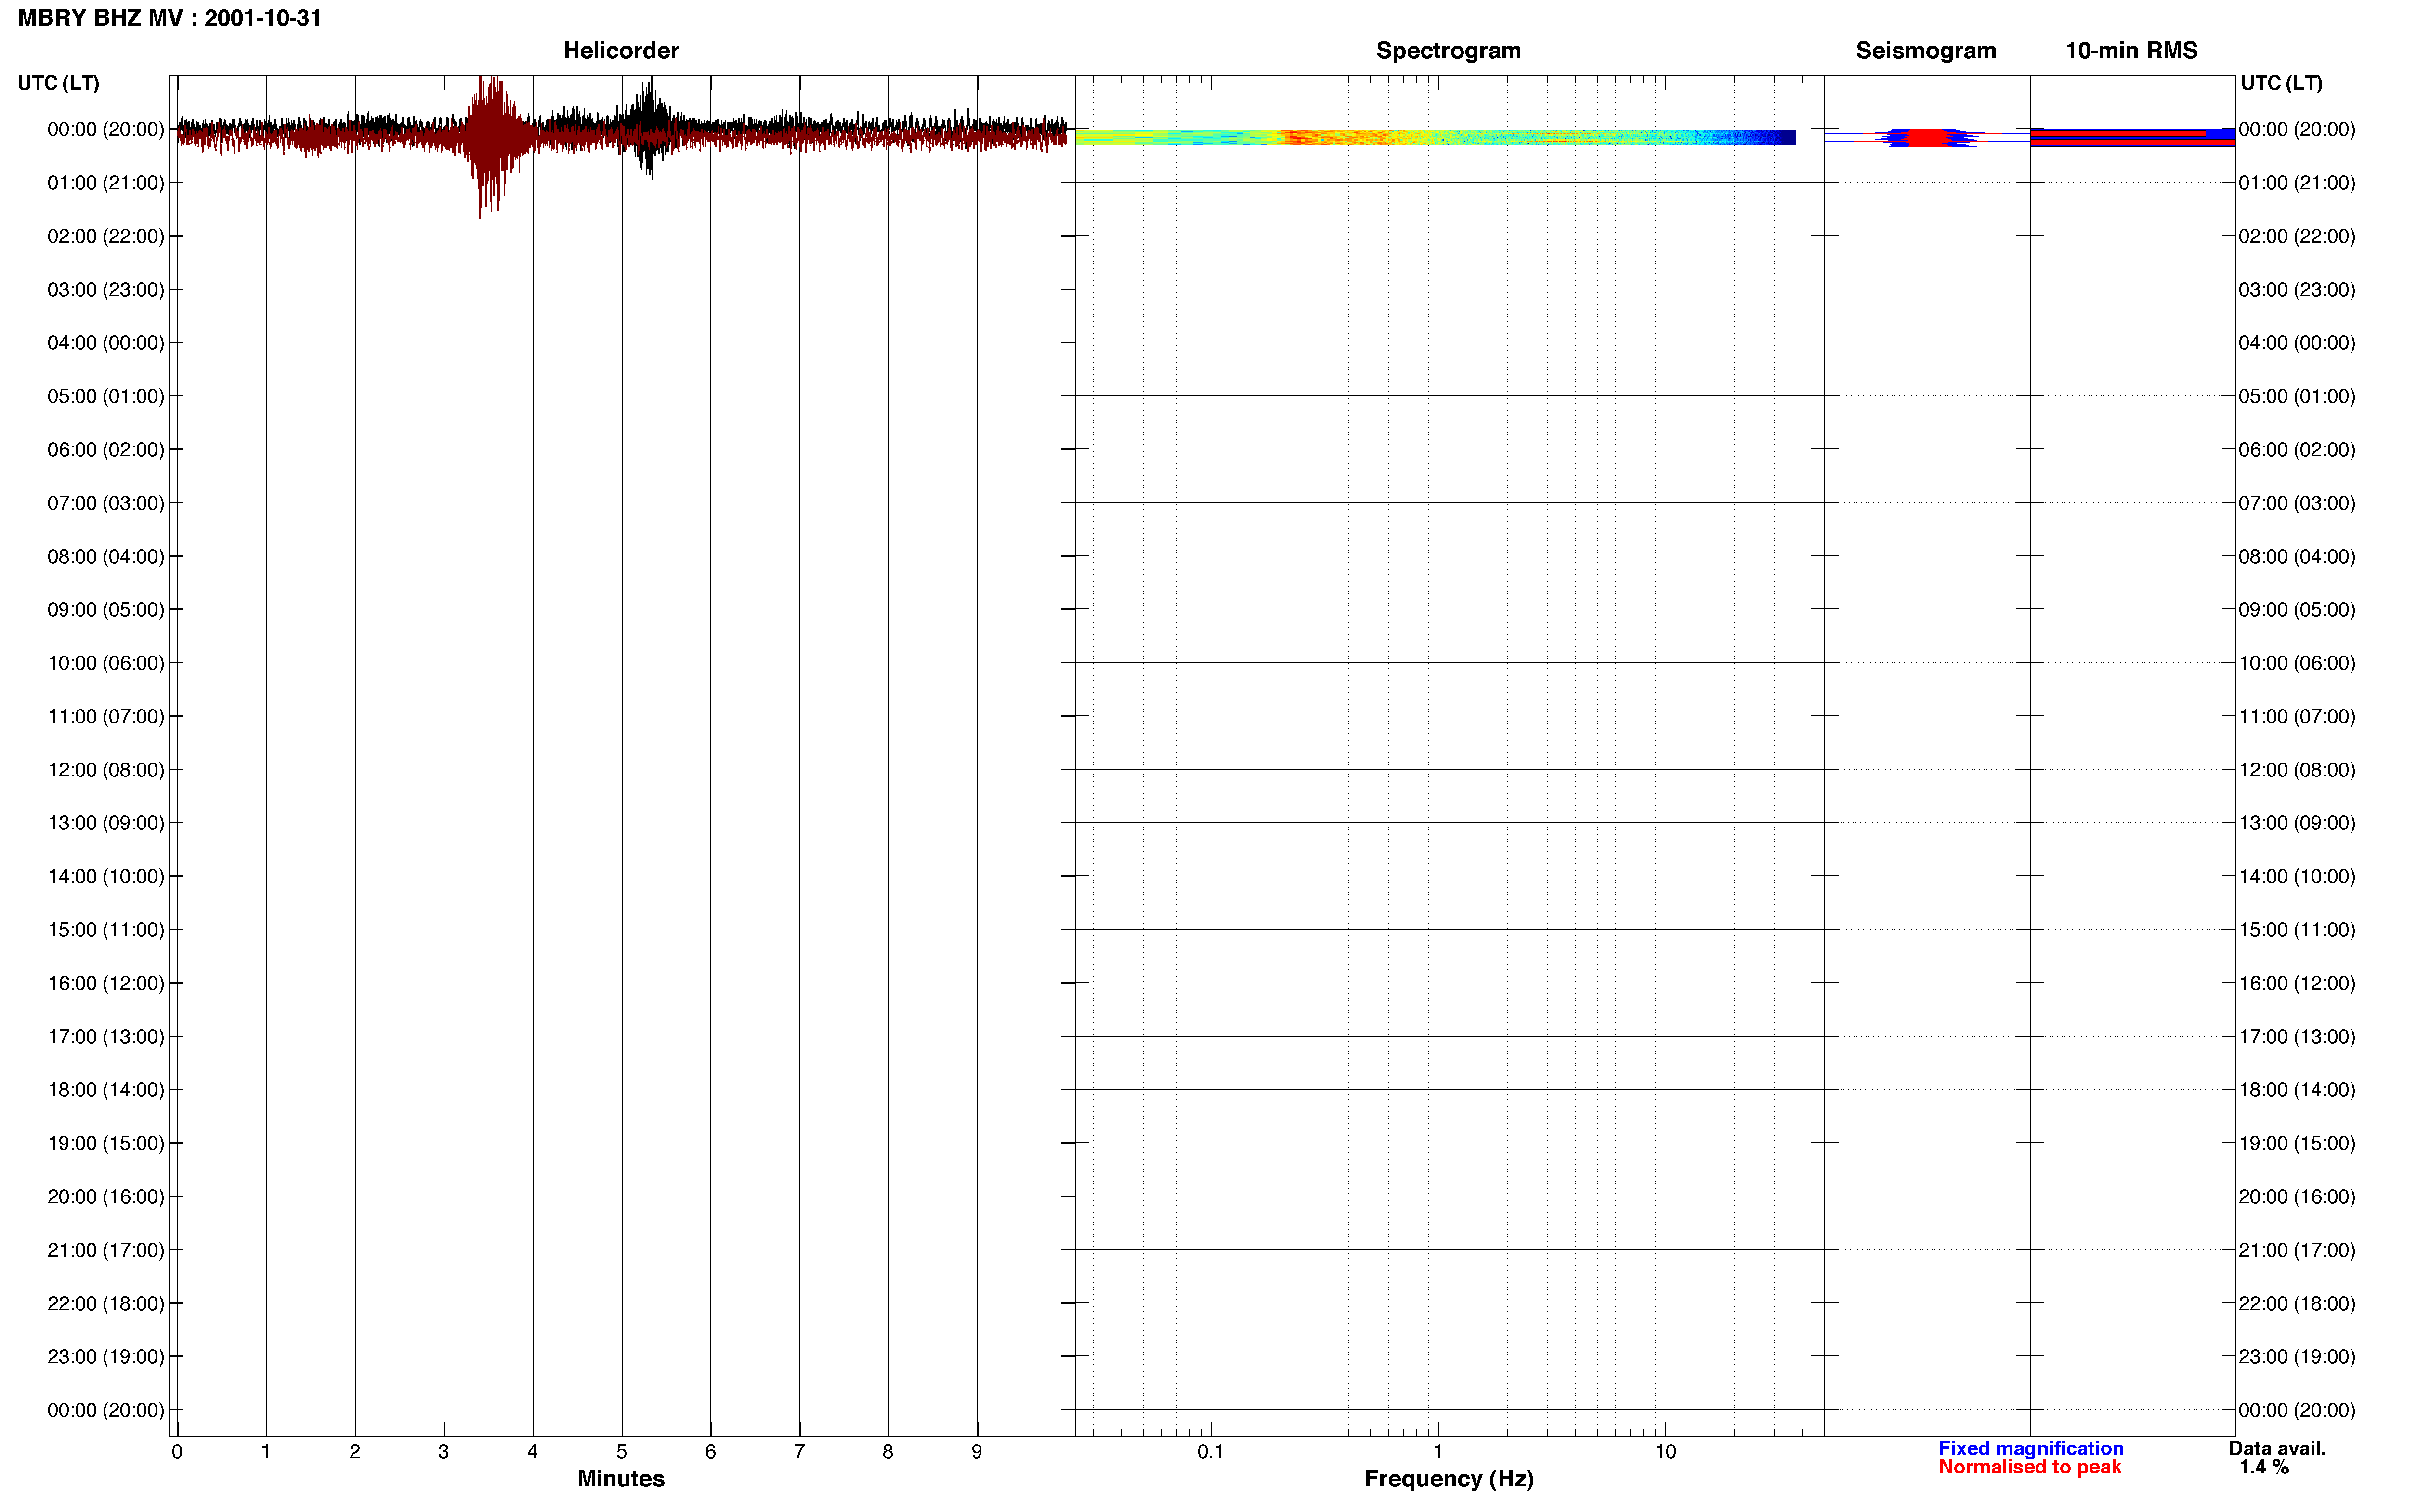Click minute tick '0' on Helicorder axis
Screen dimensions: 2417x1512
[x=177, y=1452]
